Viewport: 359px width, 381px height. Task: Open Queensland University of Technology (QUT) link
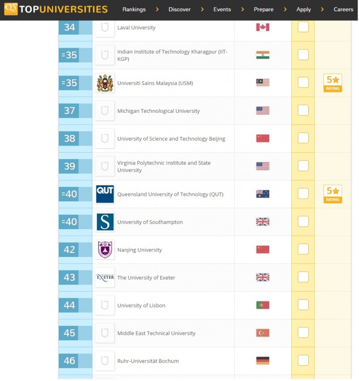tap(170, 195)
